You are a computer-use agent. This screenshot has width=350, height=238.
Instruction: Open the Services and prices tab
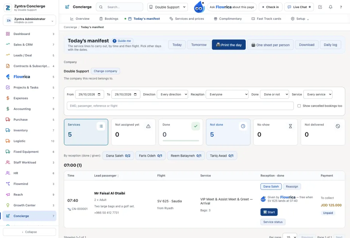tap(187, 19)
